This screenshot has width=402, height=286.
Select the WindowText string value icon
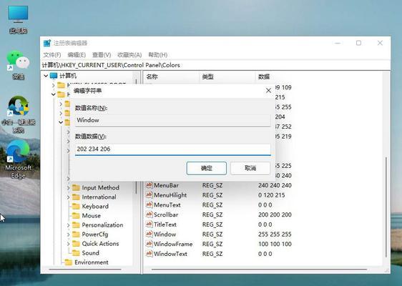point(149,253)
